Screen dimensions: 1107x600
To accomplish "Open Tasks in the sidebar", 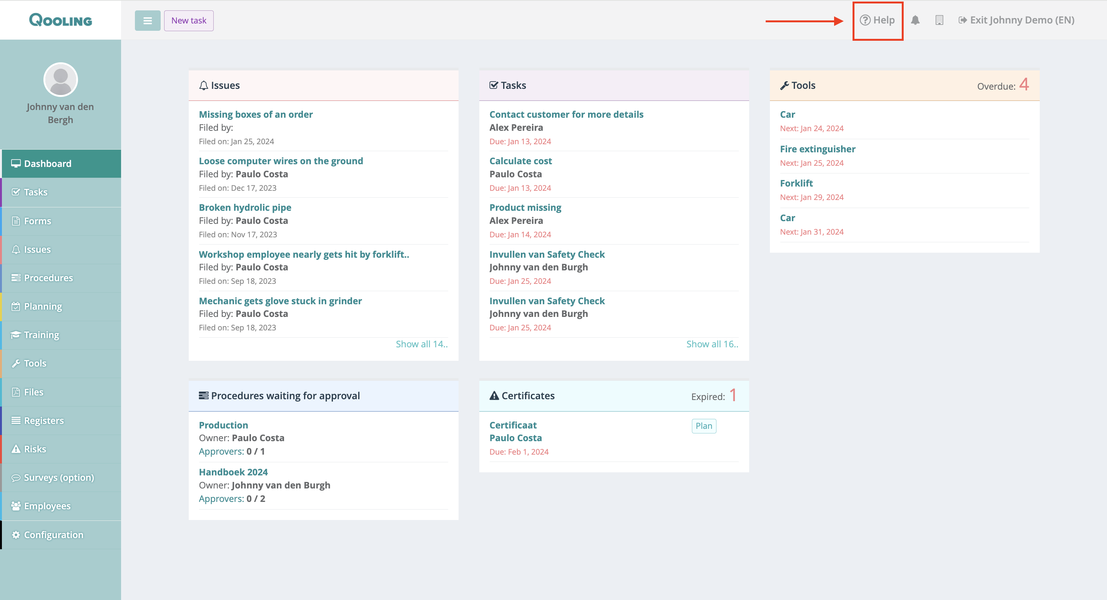I will tap(36, 192).
